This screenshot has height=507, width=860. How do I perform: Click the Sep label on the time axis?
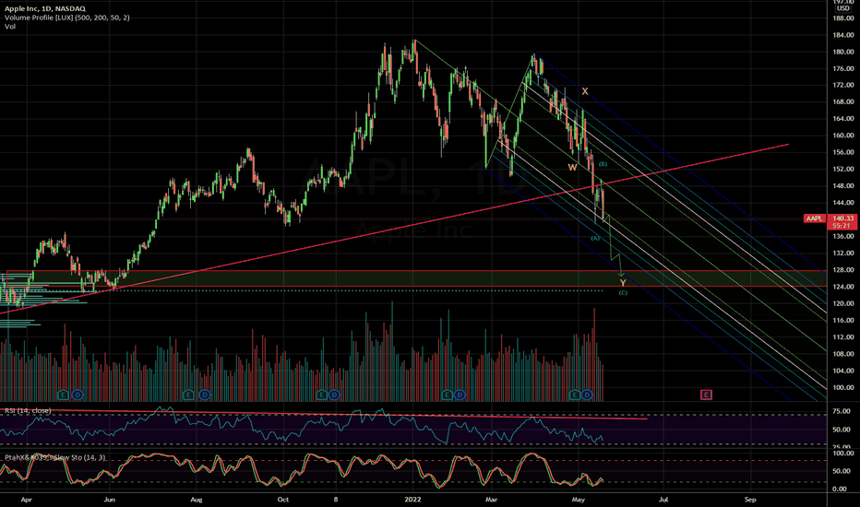coord(750,500)
